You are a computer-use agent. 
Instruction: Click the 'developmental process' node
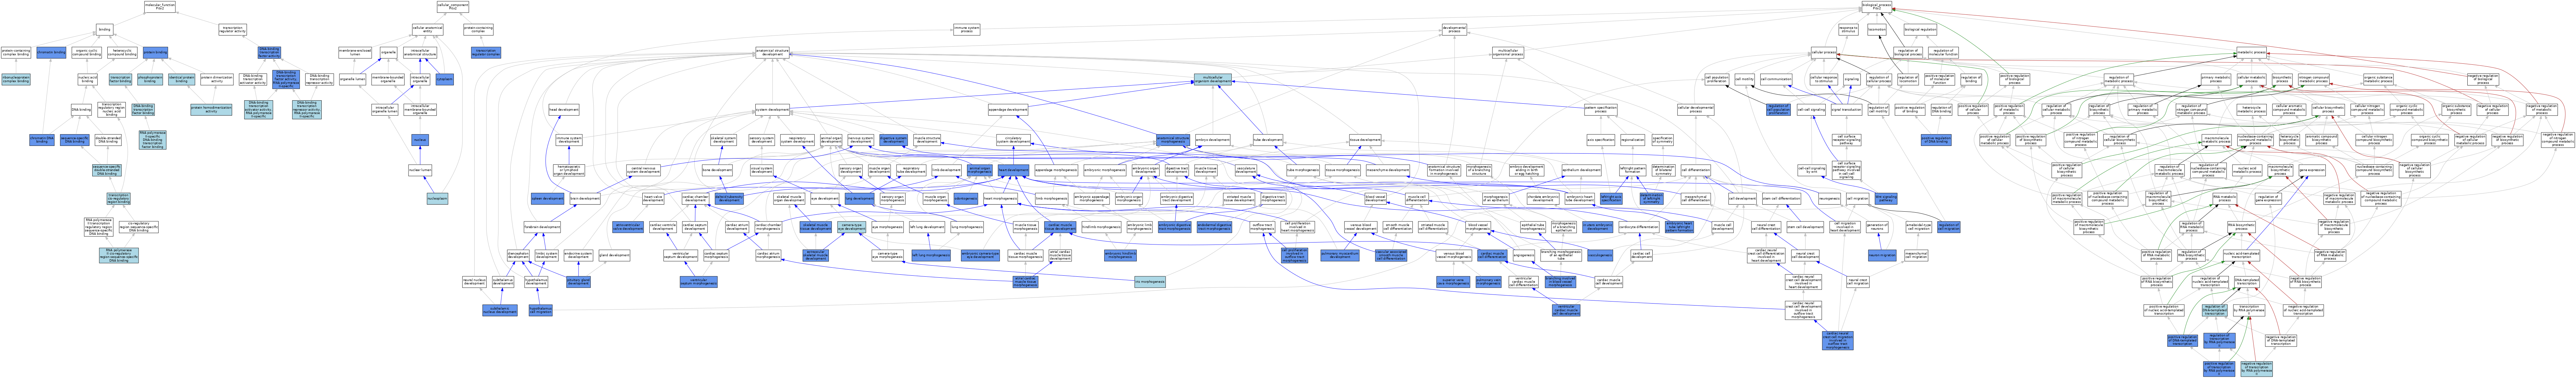click(x=1454, y=30)
